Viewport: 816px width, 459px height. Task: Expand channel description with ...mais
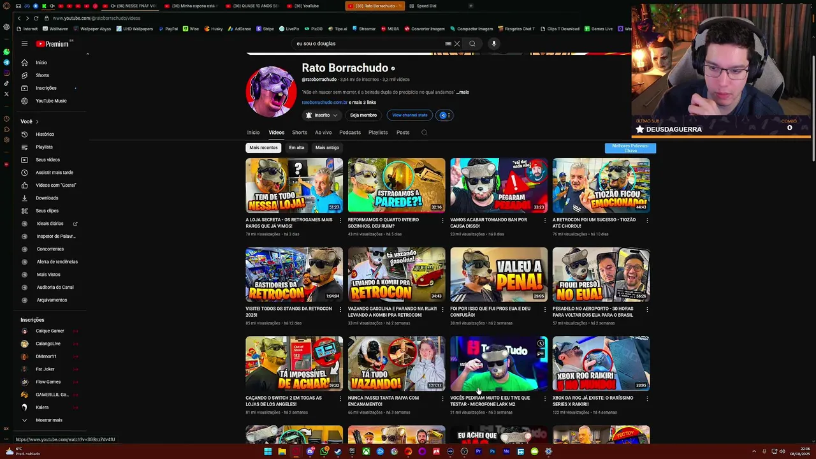pos(463,92)
